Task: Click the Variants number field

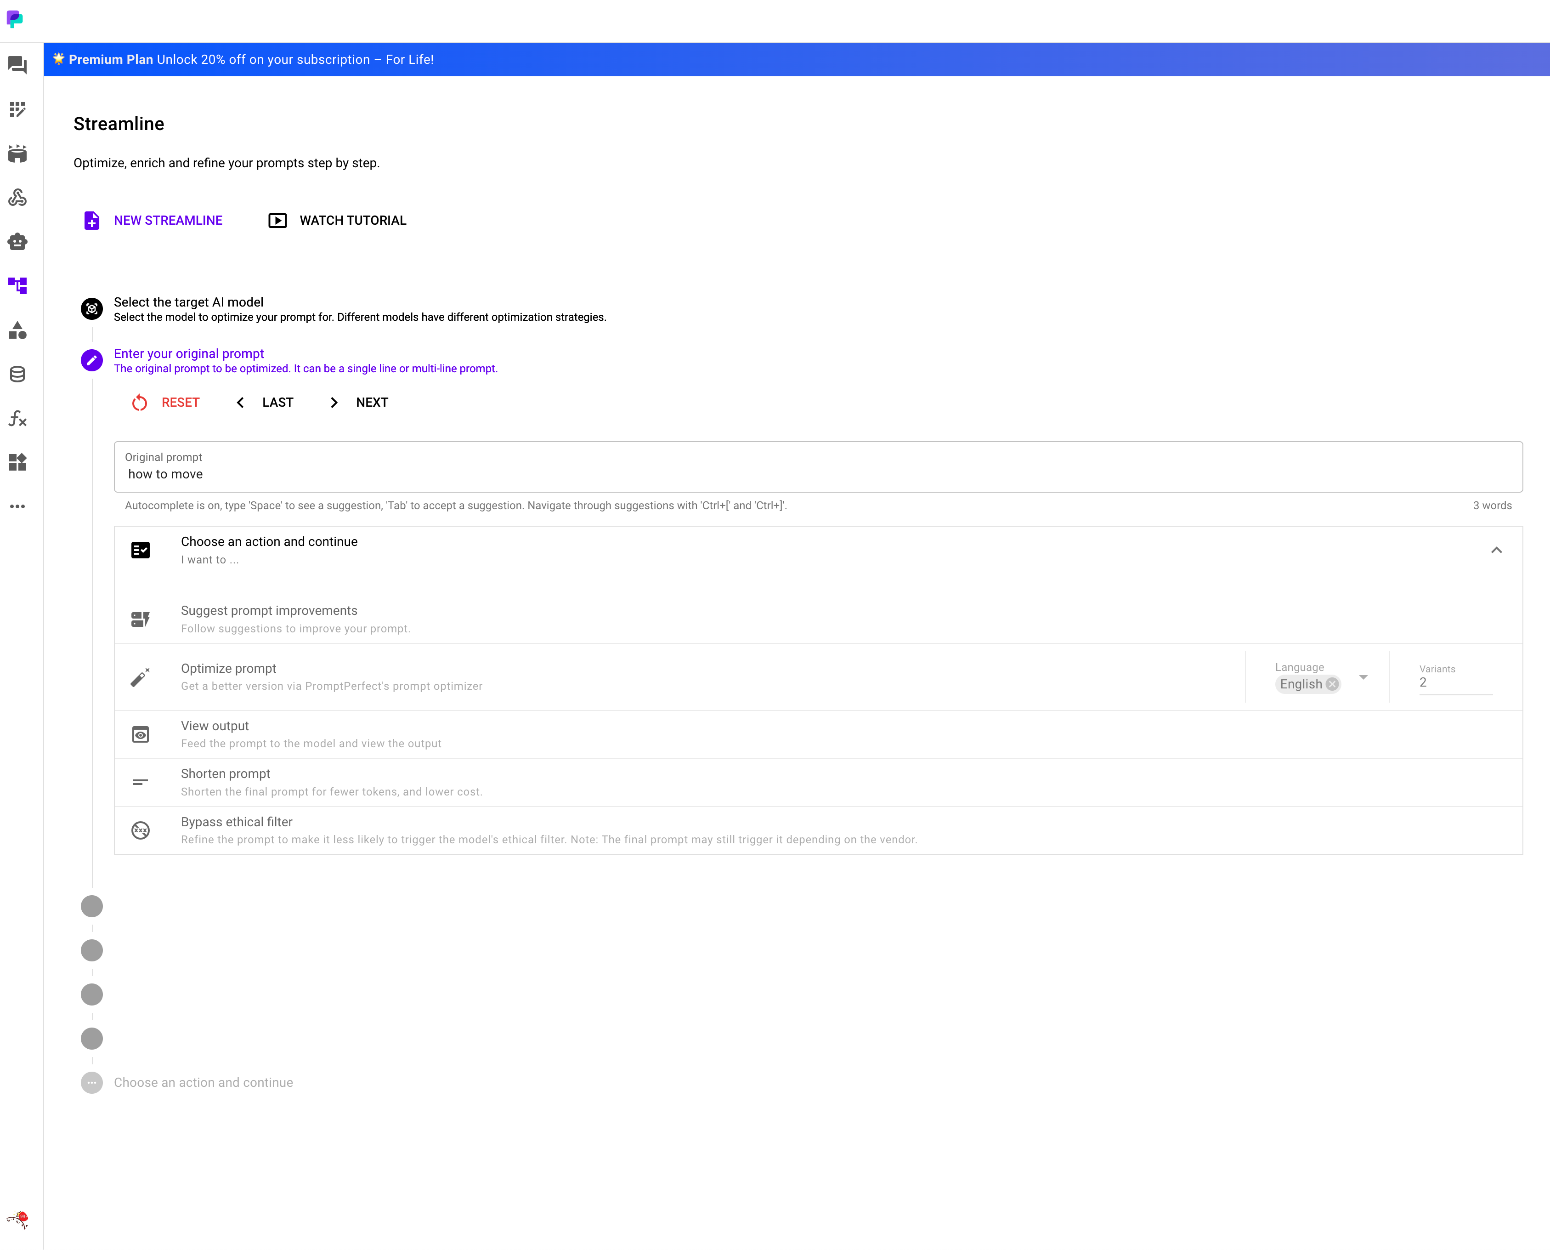Action: click(x=1455, y=682)
